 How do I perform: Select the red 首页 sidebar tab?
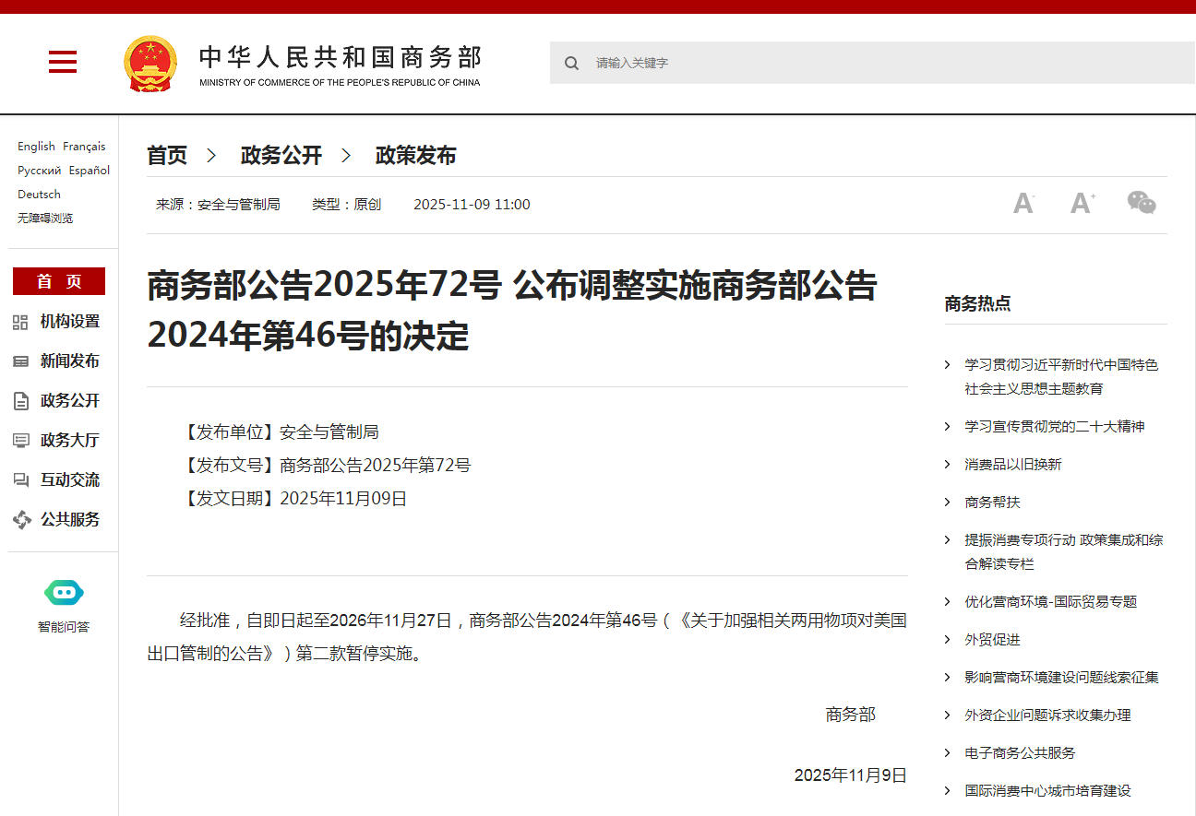59,281
